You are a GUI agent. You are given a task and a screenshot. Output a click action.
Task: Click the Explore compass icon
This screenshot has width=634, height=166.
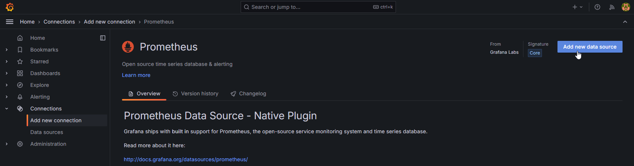(x=20, y=85)
